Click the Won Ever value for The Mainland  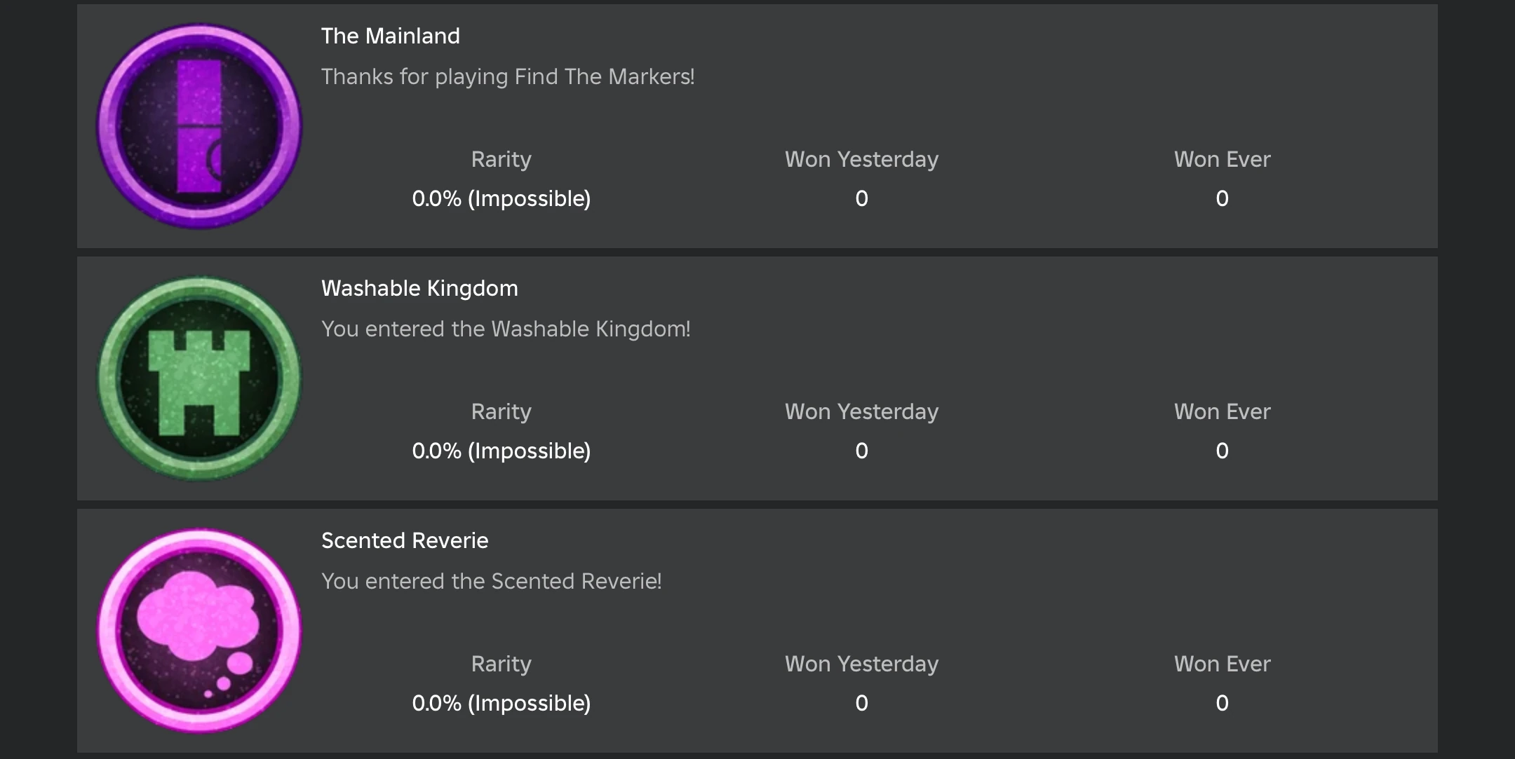[1222, 198]
